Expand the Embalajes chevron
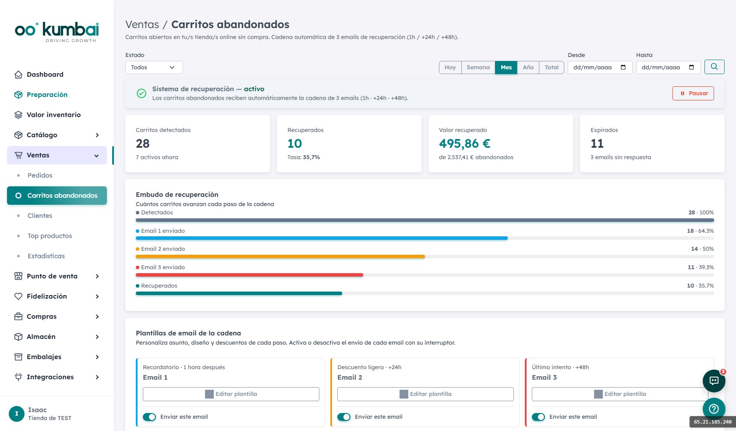Image resolution: width=736 pixels, height=431 pixels. [97, 357]
